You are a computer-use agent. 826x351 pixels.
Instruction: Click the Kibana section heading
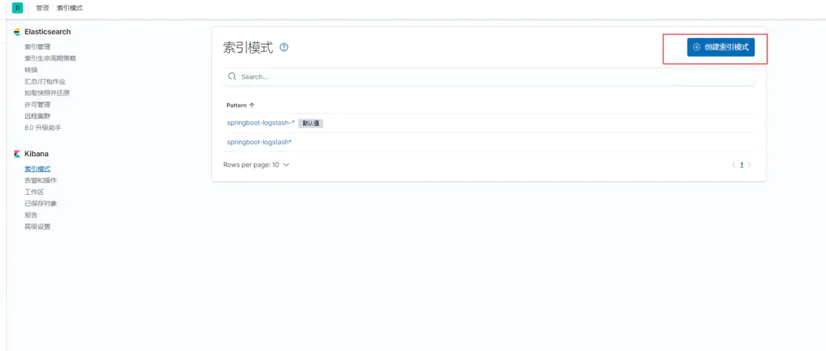pyautogui.click(x=36, y=154)
